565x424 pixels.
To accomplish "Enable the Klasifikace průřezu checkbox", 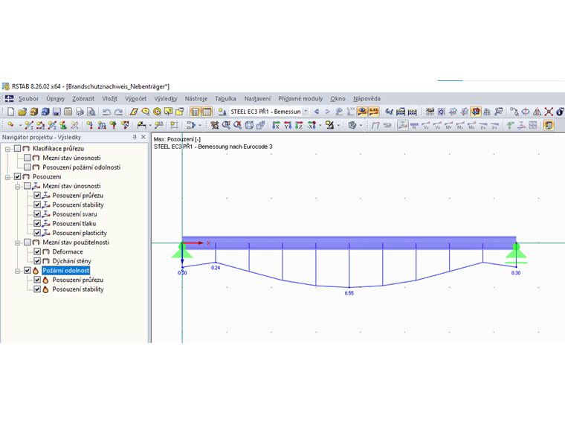I will (17, 149).
